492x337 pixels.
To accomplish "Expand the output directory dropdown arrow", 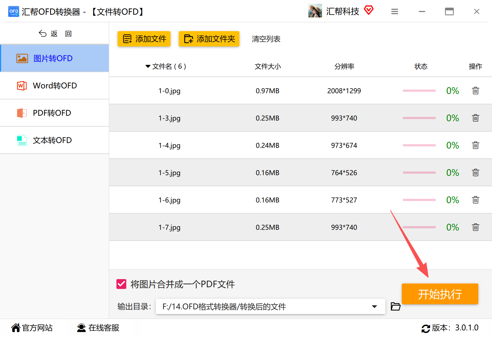I will 374,306.
